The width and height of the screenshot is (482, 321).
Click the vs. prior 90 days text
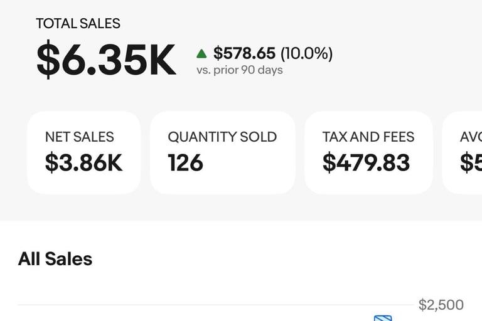coord(240,70)
